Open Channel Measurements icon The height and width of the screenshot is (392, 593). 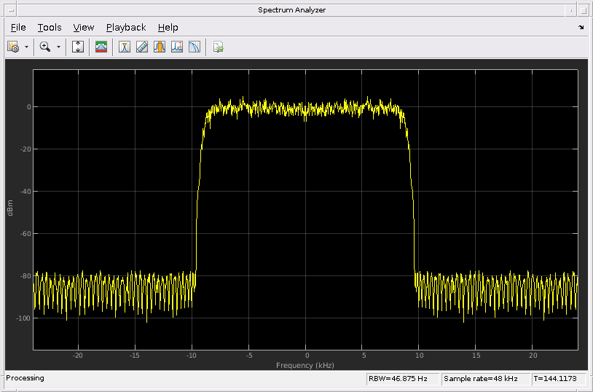pyautogui.click(x=160, y=47)
